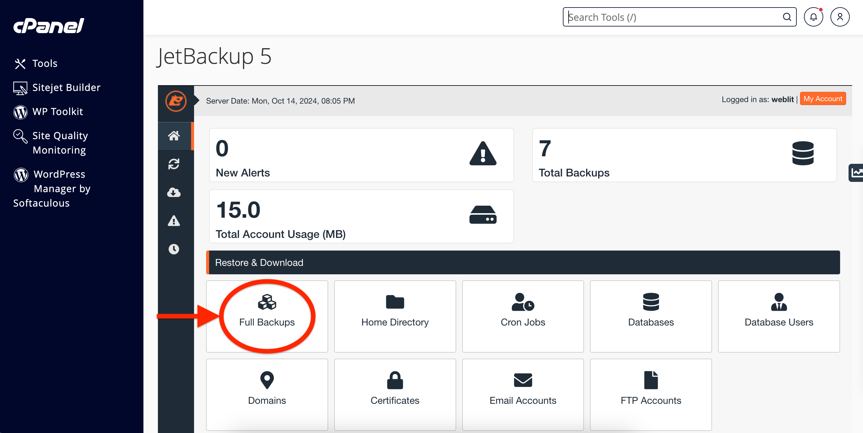Open the Total Backups card

tap(684, 155)
